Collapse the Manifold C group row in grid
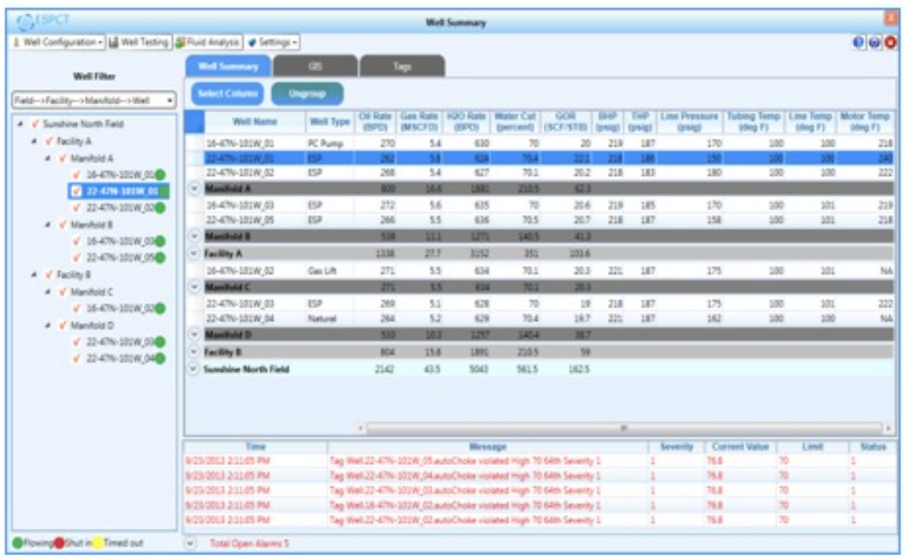The image size is (905, 559). (x=194, y=286)
